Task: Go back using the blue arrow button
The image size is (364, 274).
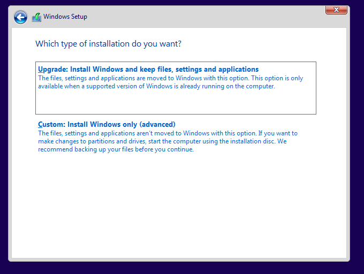Action: 20,17
